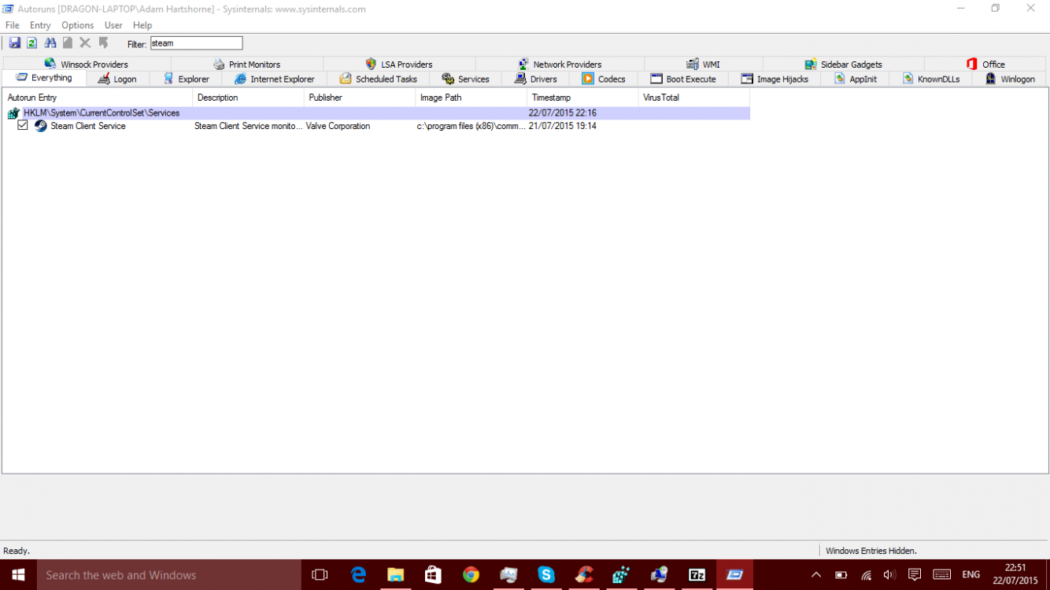Viewport: 1050px width, 590px height.
Task: Switch to the KnownDLLs tab
Action: pyautogui.click(x=930, y=79)
